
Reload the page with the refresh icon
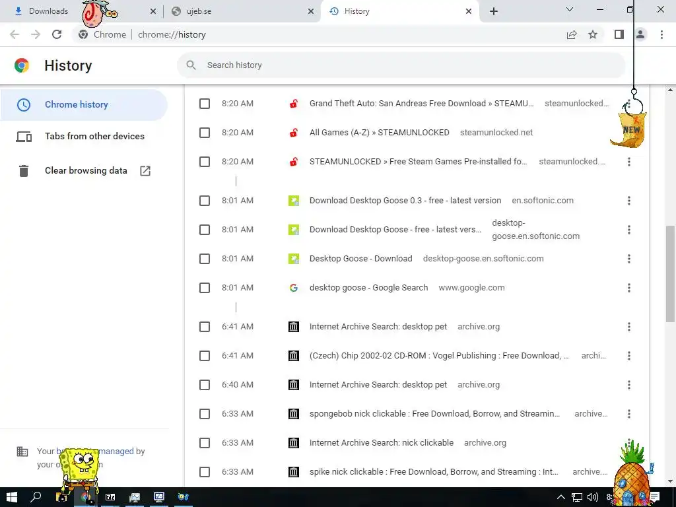[x=57, y=34]
